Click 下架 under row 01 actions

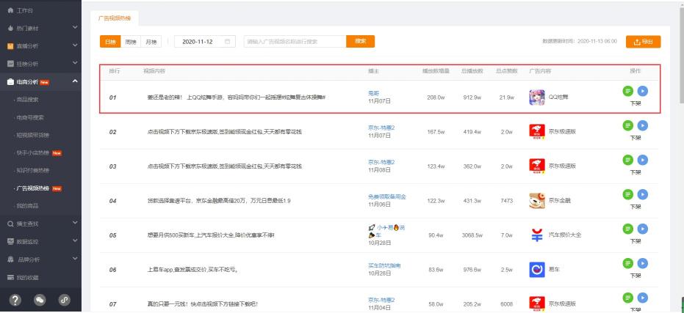(635, 103)
